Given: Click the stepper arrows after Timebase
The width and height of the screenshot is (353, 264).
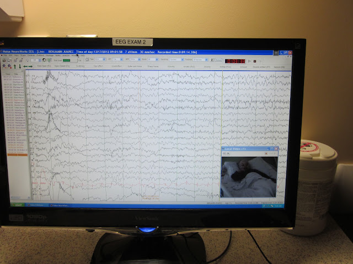Looking at the screenshot, I should coord(212,60).
